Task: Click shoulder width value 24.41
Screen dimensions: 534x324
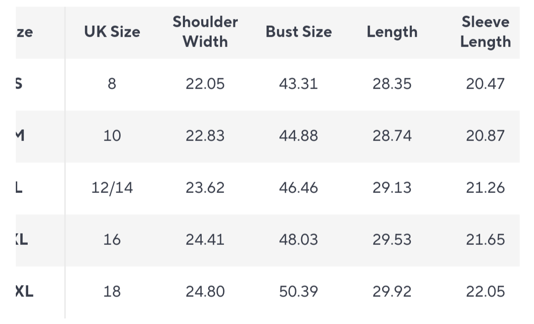Action: pyautogui.click(x=205, y=239)
